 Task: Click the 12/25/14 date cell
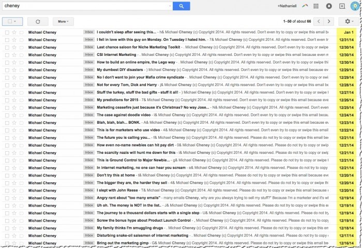tap(346, 108)
